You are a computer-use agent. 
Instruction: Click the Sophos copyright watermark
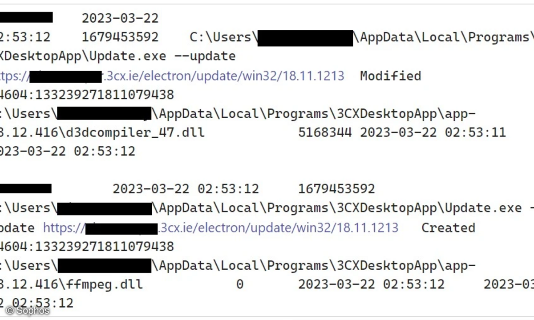[x=28, y=310]
